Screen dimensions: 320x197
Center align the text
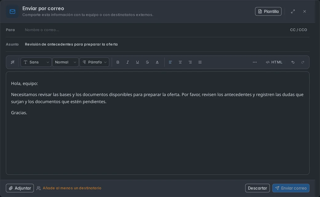coord(180,62)
